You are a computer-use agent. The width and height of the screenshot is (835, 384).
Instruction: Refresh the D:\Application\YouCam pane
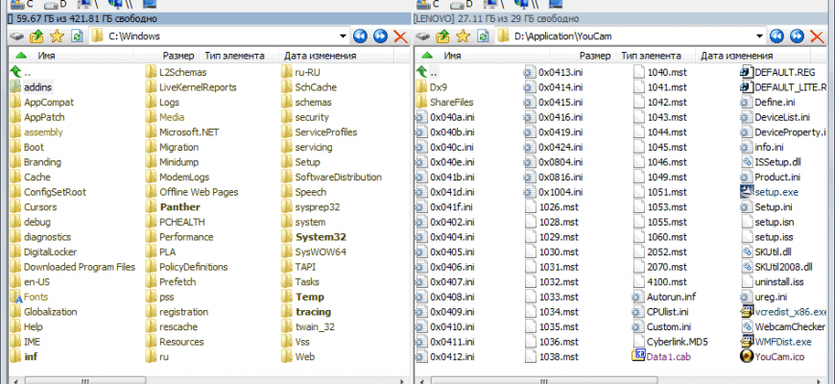[x=483, y=36]
